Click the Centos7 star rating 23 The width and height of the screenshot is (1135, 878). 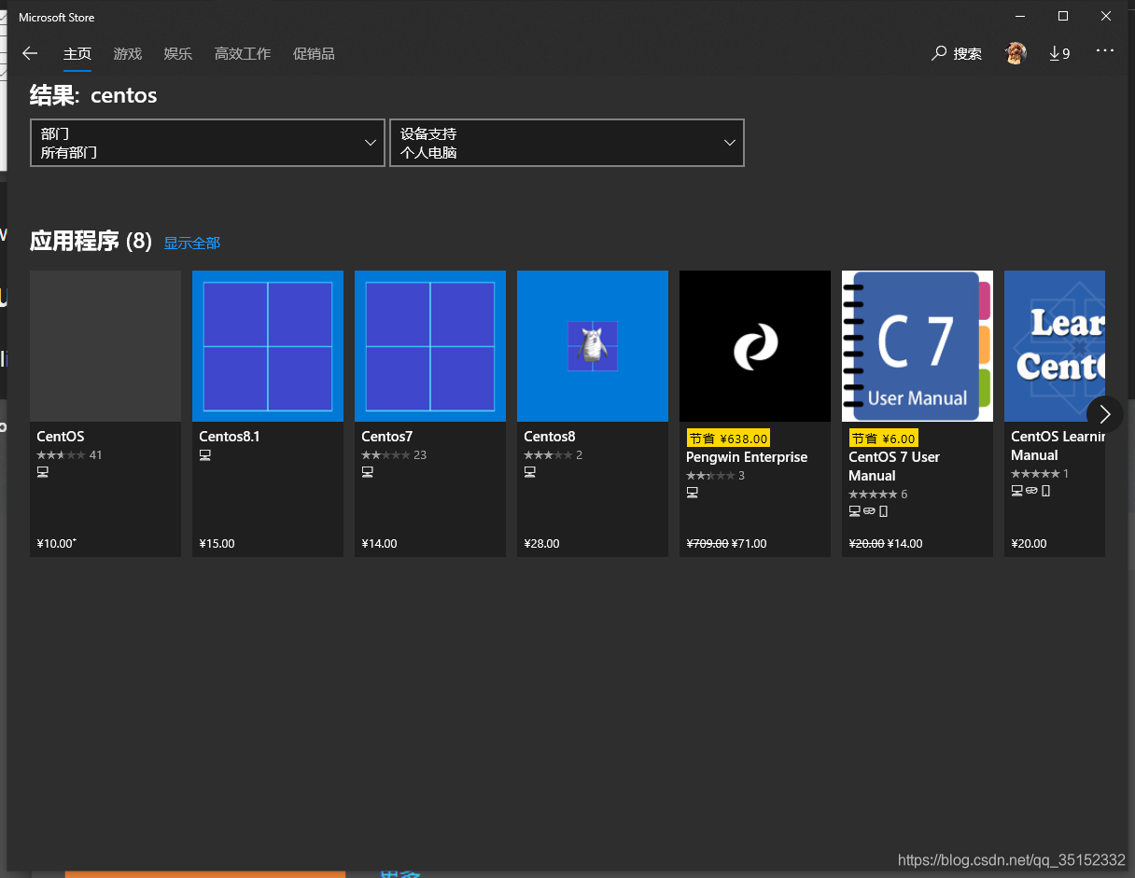(x=394, y=455)
